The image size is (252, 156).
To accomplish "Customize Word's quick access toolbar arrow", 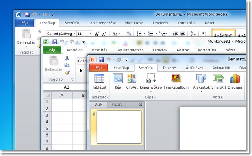I will [x=52, y=15].
